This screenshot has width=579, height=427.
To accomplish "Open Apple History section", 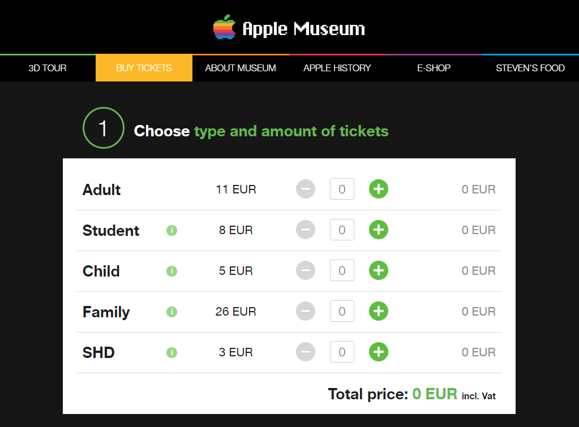I will point(337,68).
